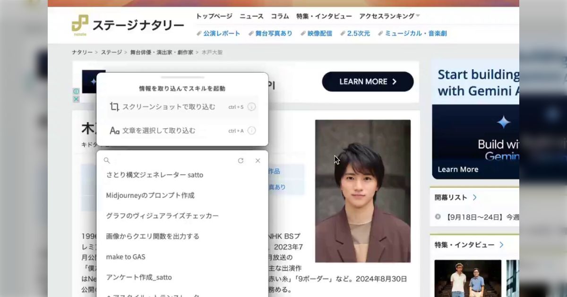This screenshot has width=567, height=297.
Task: Click the magnifier search icon in the skill list
Action: coord(107,160)
